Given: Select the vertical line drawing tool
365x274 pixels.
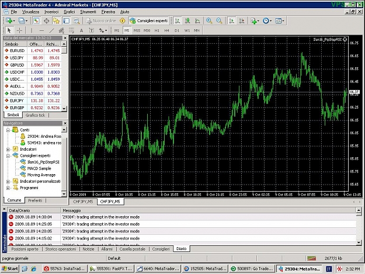Looking at the screenshot, I should pos(32,30).
